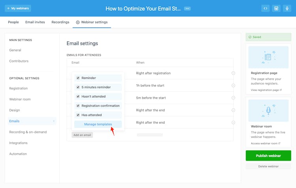Open the Recordings tab
This screenshot has height=188, width=296.
click(60, 22)
